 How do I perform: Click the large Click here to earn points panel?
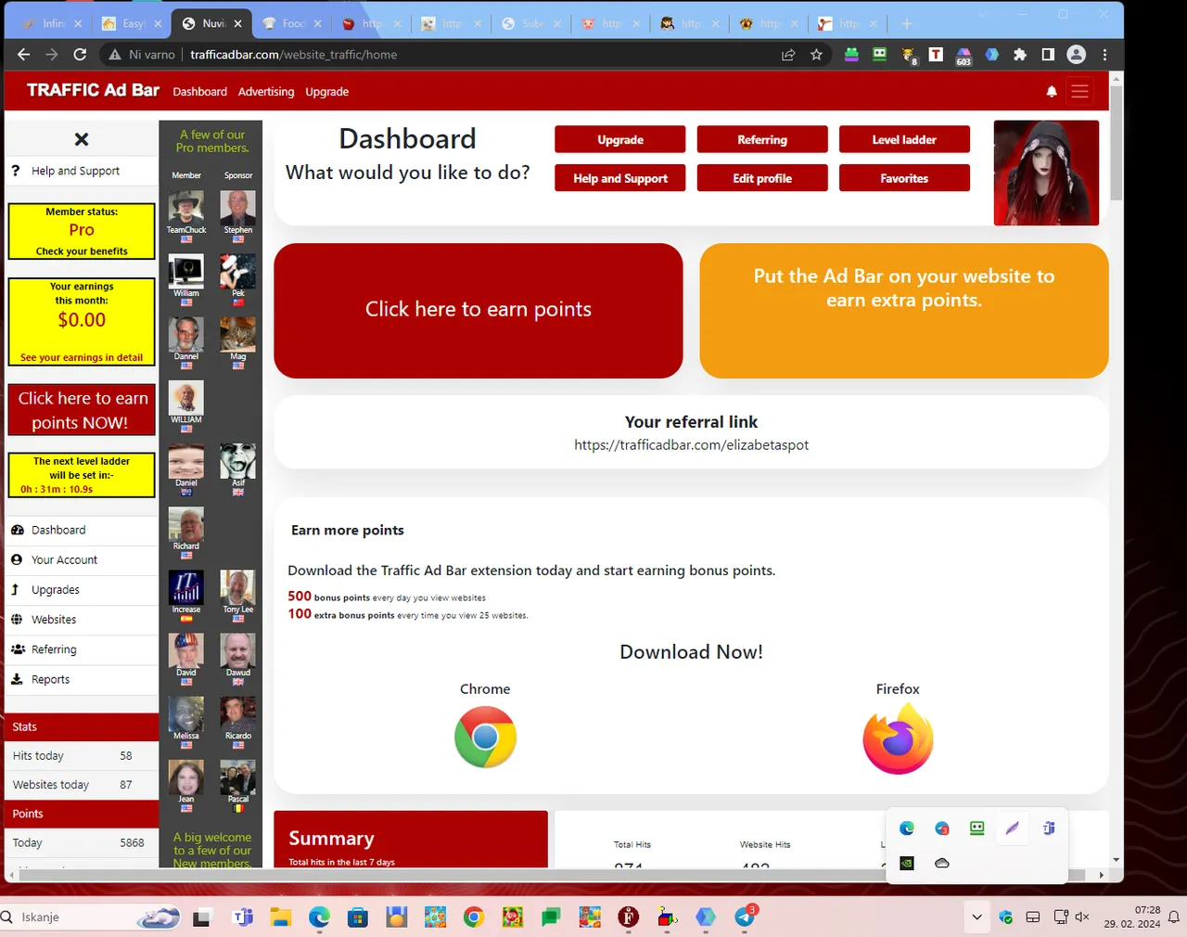[479, 311]
